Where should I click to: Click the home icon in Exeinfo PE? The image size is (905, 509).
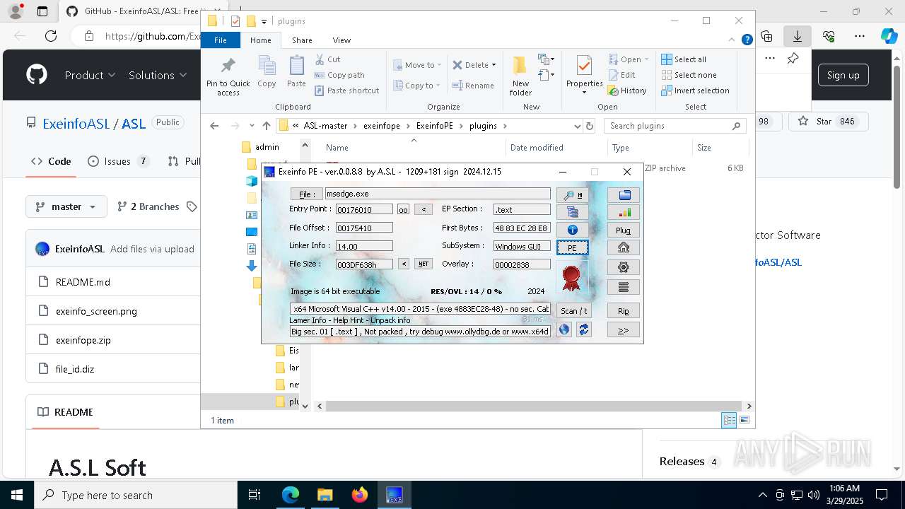click(x=624, y=247)
